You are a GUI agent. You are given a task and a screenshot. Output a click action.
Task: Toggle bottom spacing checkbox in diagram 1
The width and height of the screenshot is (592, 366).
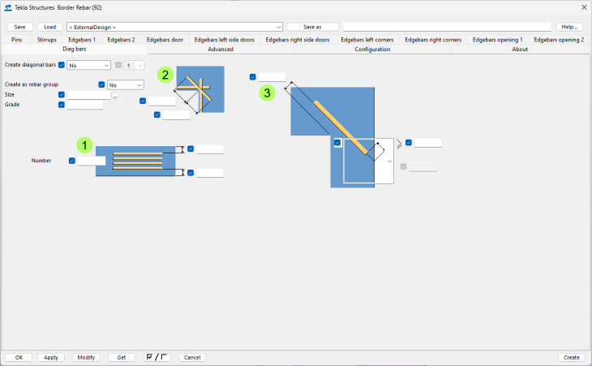(191, 173)
